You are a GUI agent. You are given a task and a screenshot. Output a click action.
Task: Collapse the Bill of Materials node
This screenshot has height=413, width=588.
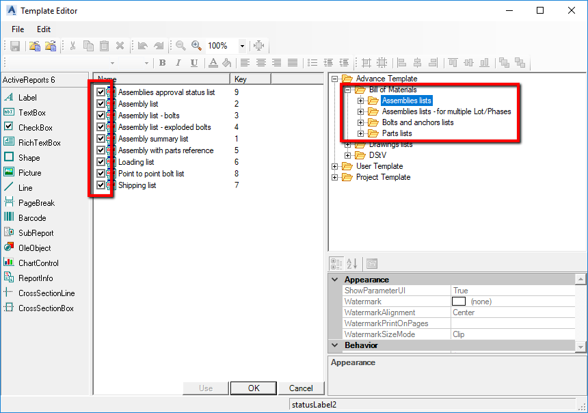pos(347,90)
